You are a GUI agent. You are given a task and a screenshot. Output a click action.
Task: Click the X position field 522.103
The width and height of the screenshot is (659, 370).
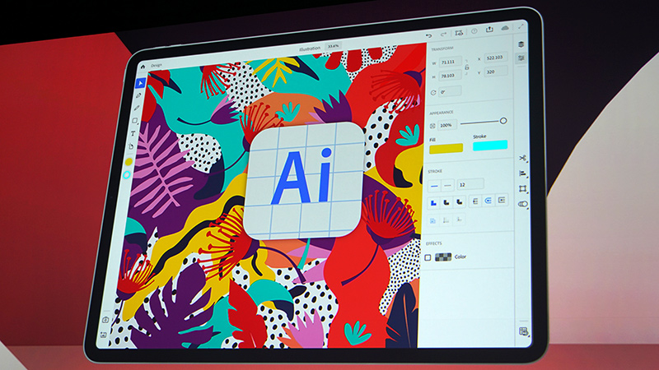pos(496,58)
